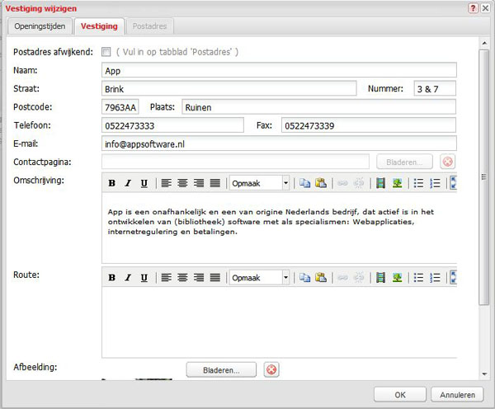This screenshot has width=495, height=409.
Task: Cancel with the Annuleren button
Action: tap(457, 394)
